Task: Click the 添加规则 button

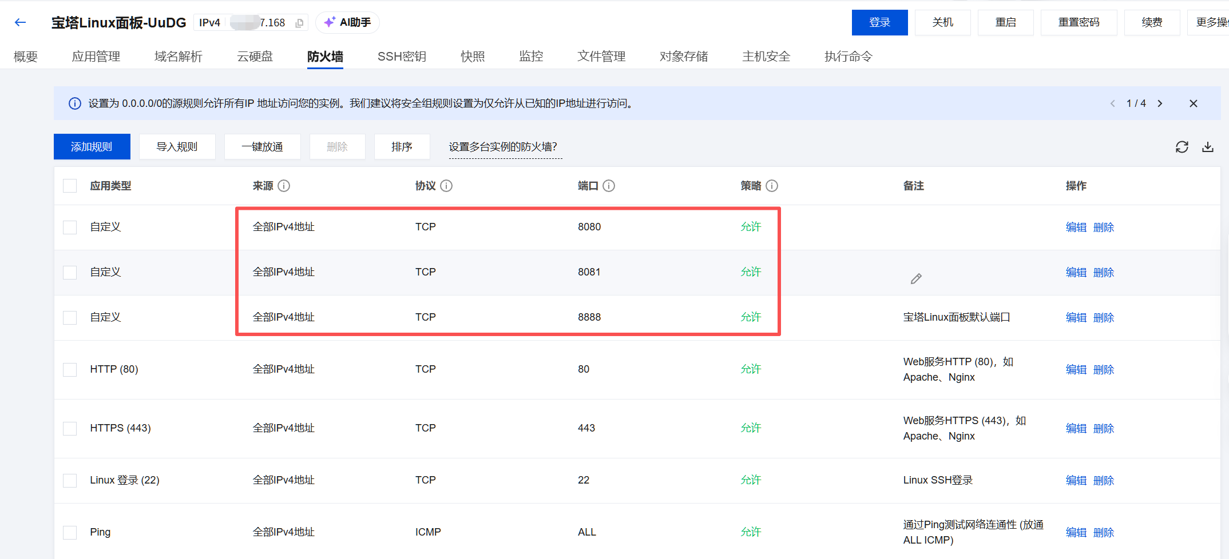Action: pyautogui.click(x=92, y=147)
